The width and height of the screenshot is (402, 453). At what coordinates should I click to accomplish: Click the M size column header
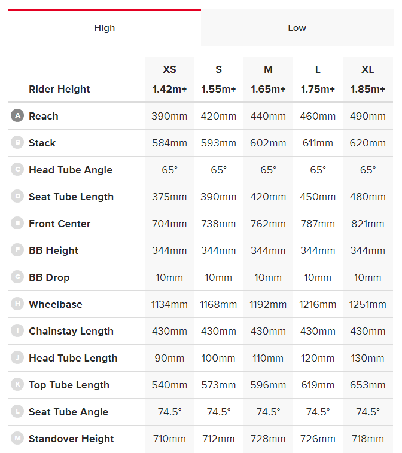tap(268, 70)
